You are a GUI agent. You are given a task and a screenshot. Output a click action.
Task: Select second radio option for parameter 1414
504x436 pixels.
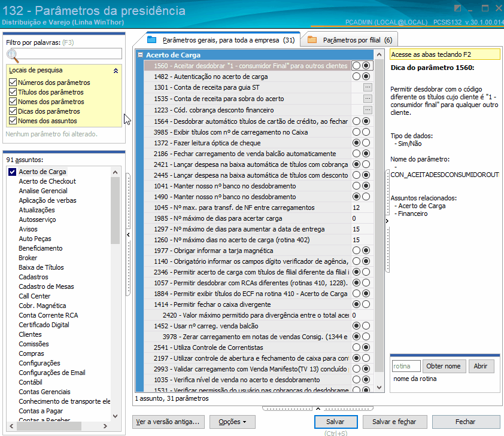click(366, 304)
